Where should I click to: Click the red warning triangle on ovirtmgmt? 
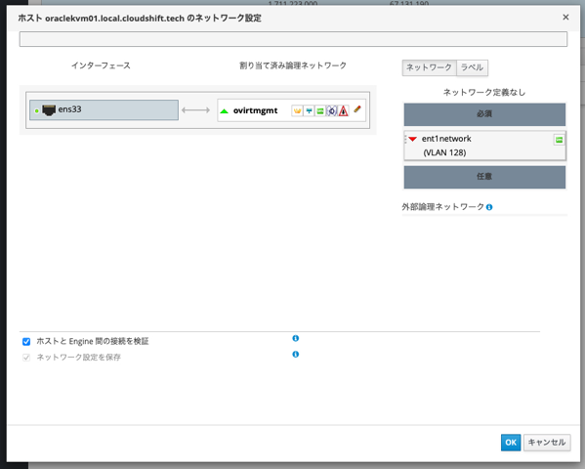click(x=343, y=110)
